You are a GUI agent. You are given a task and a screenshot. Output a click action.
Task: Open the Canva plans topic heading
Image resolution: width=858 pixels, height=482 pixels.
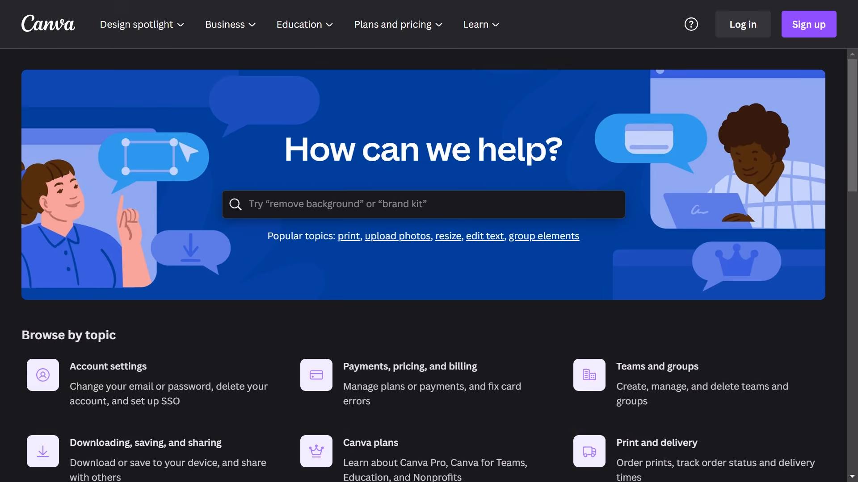coord(370,443)
